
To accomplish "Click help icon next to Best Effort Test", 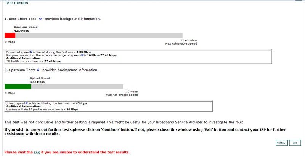I will tap(40, 19).
